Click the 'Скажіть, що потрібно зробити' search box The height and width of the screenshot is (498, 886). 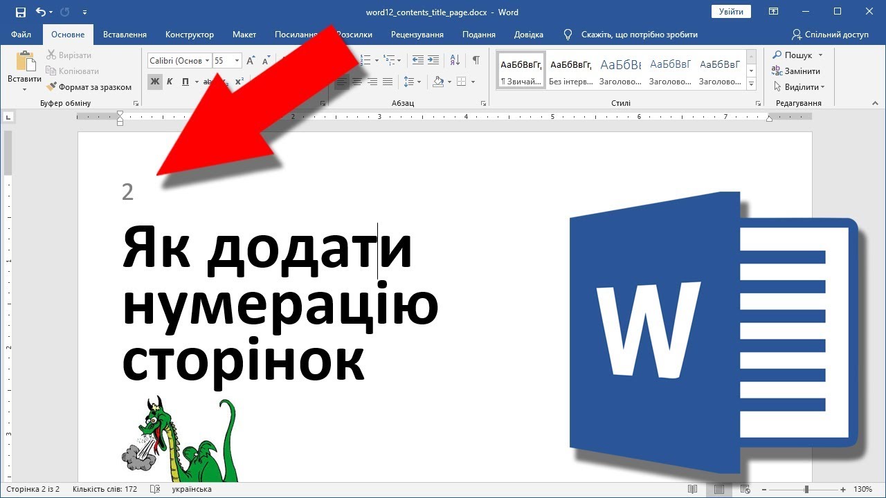point(639,35)
